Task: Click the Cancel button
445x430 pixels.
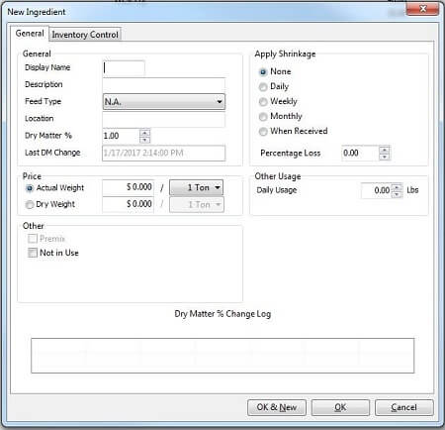Action: tap(403, 407)
